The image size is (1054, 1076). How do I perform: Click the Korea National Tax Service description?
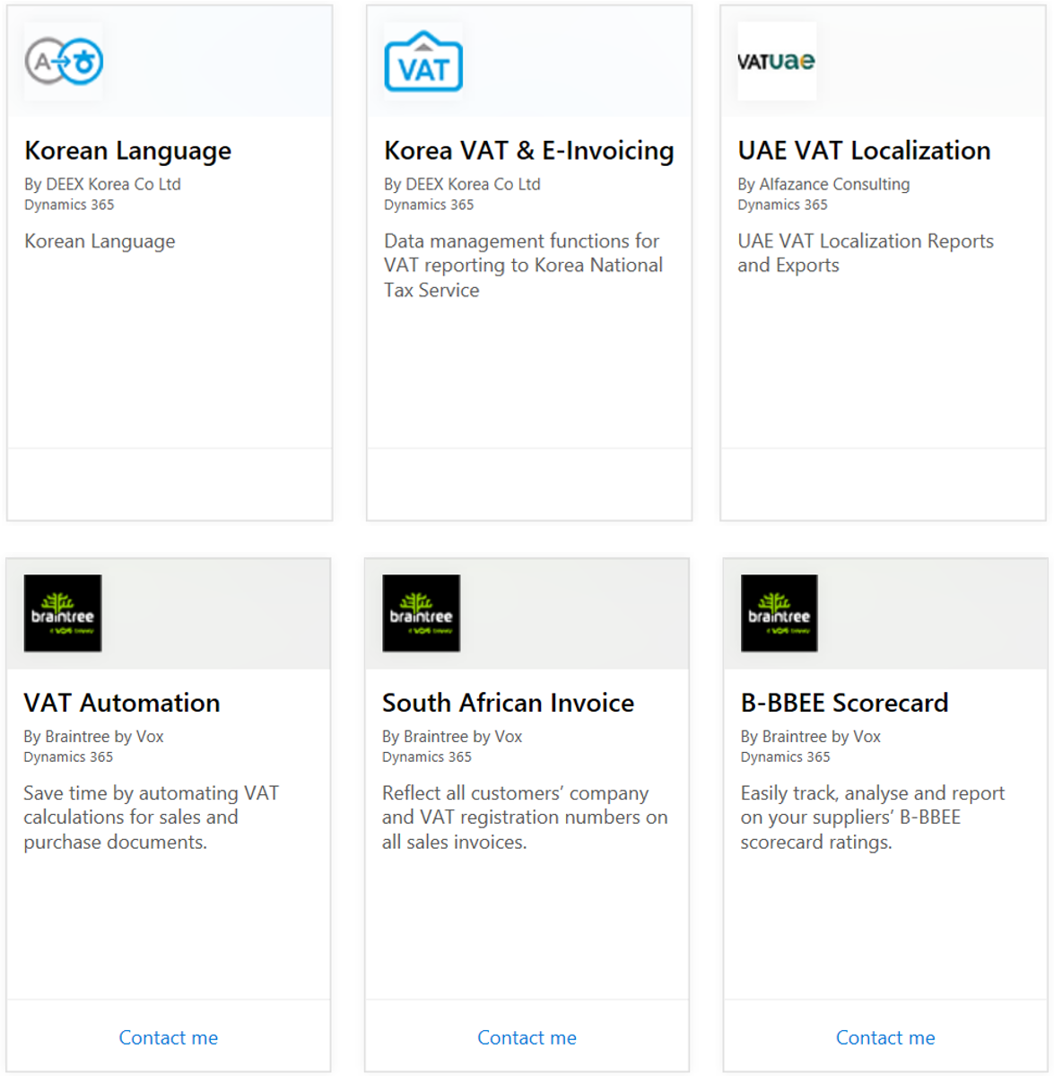pyautogui.click(x=523, y=266)
